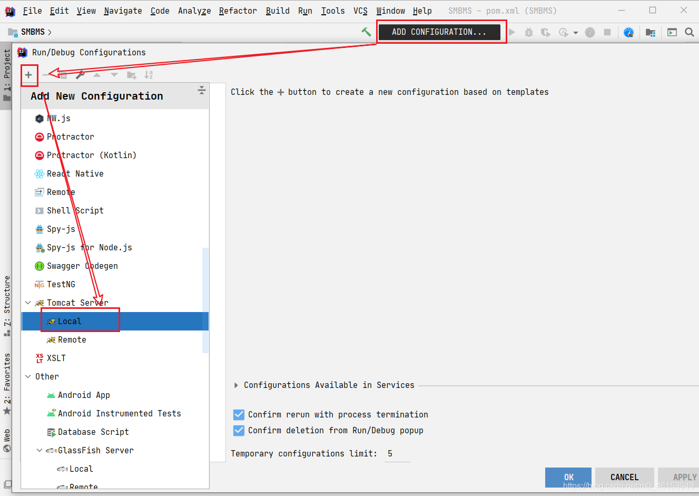Toggle Confirm rerun with process termination

point(239,414)
